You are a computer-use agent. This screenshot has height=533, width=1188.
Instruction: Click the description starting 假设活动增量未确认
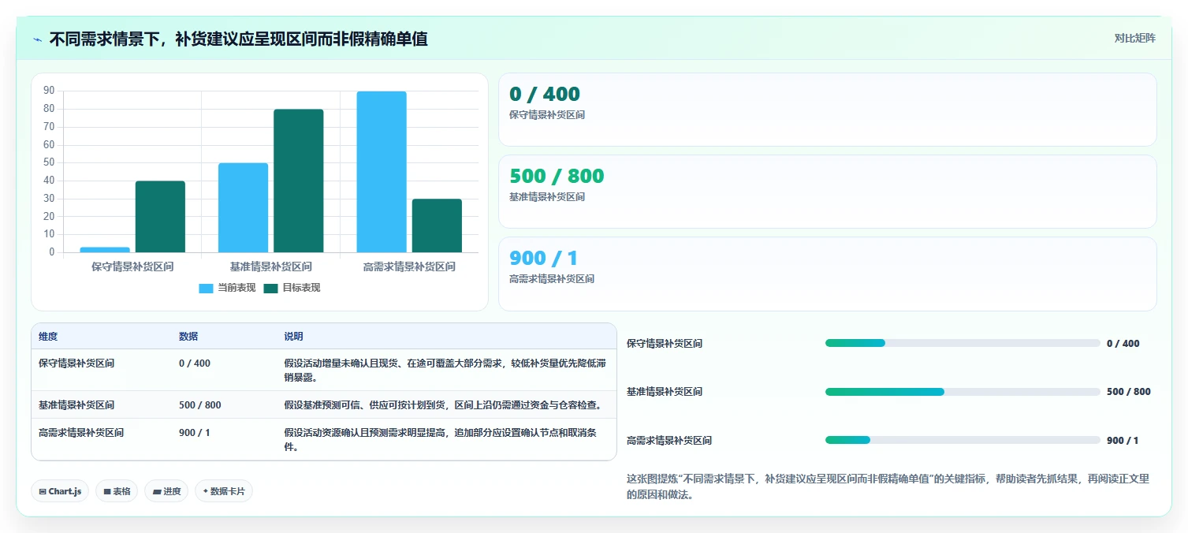[x=445, y=371]
